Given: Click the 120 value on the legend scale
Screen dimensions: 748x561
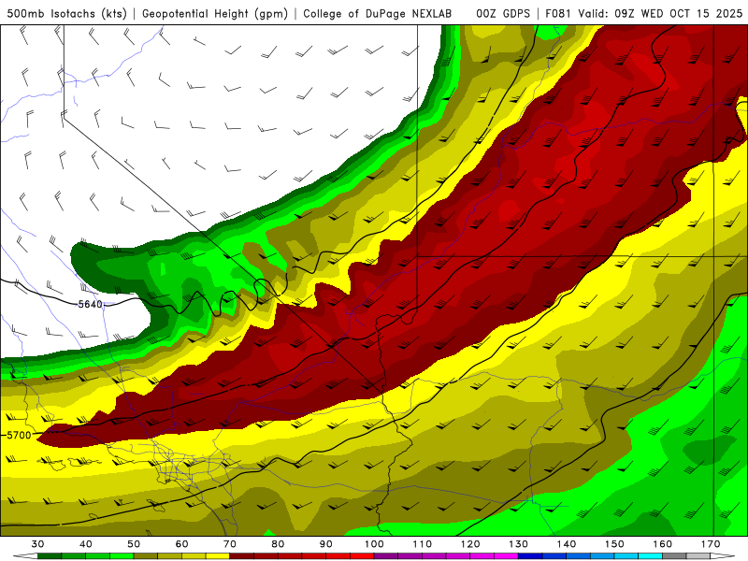Looking at the screenshot, I should pyautogui.click(x=470, y=544).
